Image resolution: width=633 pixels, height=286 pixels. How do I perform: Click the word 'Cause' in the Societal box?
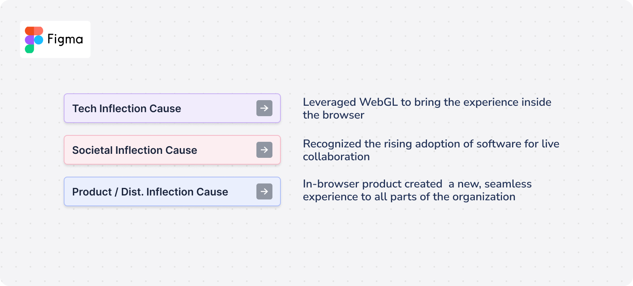click(181, 150)
